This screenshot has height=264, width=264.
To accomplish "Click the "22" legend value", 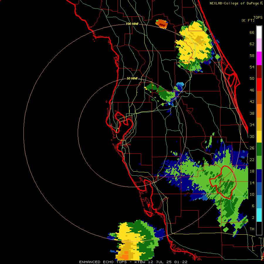I will click(252, 160).
